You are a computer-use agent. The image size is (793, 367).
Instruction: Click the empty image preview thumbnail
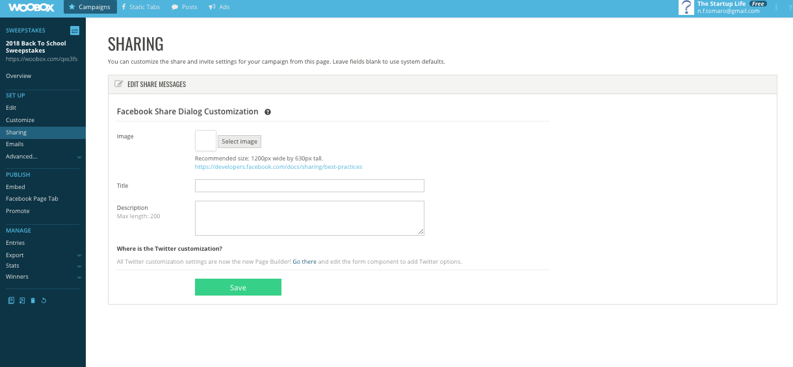205,141
